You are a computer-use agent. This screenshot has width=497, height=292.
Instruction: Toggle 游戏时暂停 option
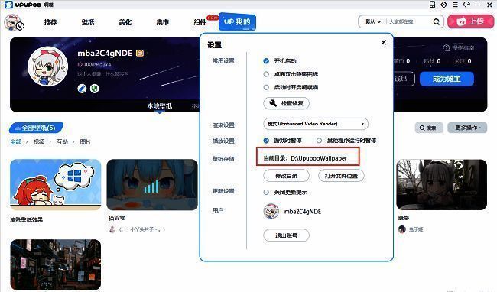[266, 141]
